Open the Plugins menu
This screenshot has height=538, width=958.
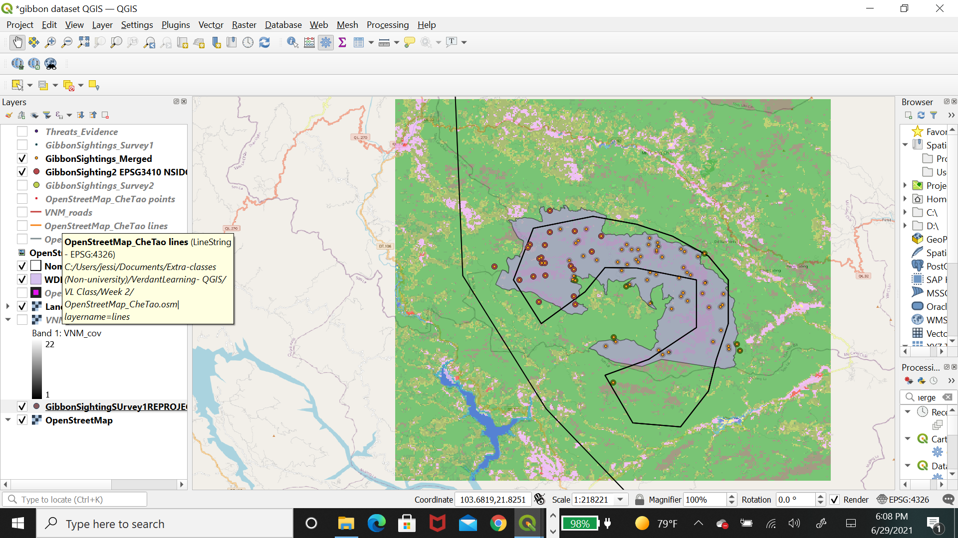(x=176, y=25)
